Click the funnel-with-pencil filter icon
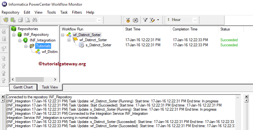Screen dimensions: 253x130 coord(152,20)
